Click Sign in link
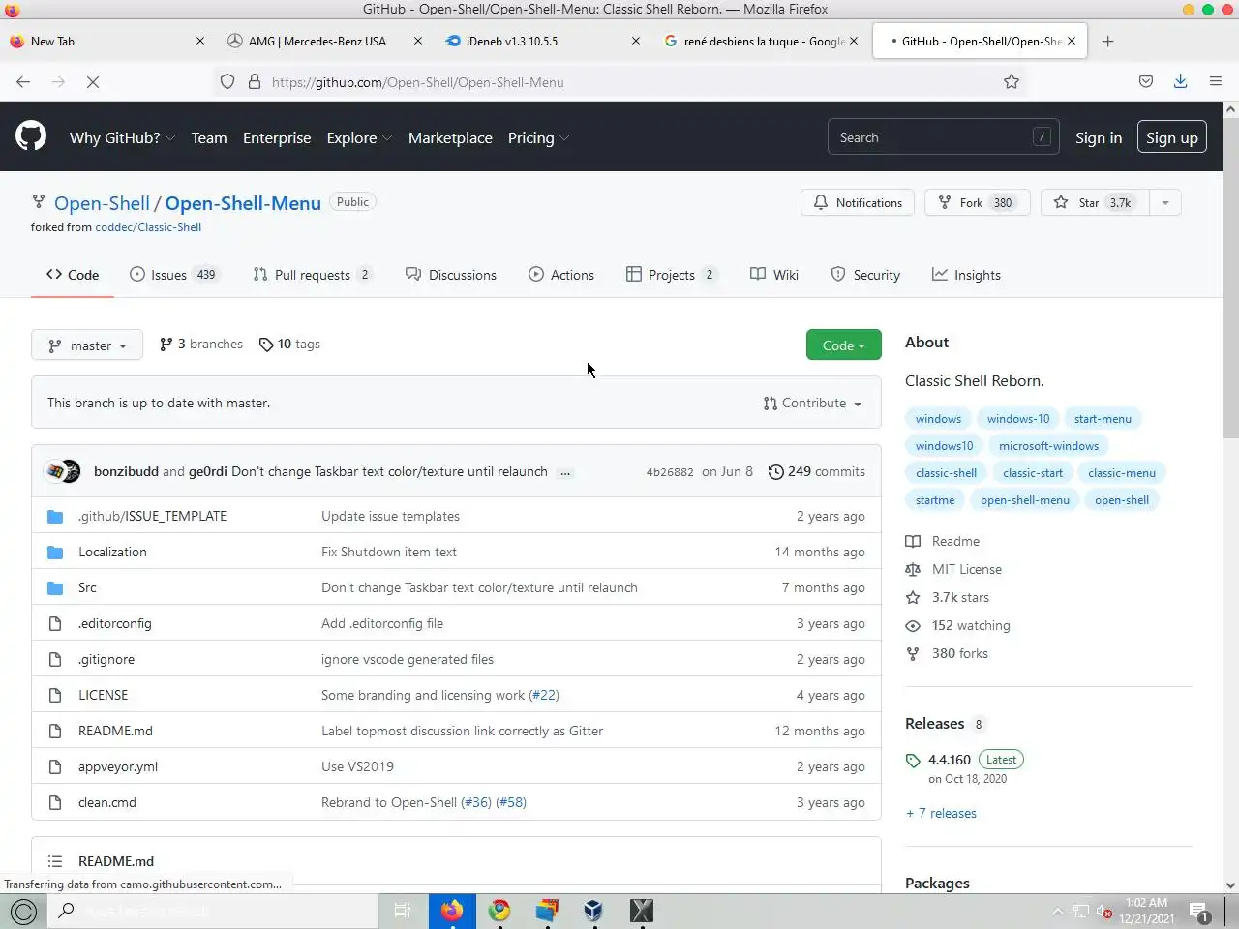The height and width of the screenshot is (929, 1239). [1099, 137]
